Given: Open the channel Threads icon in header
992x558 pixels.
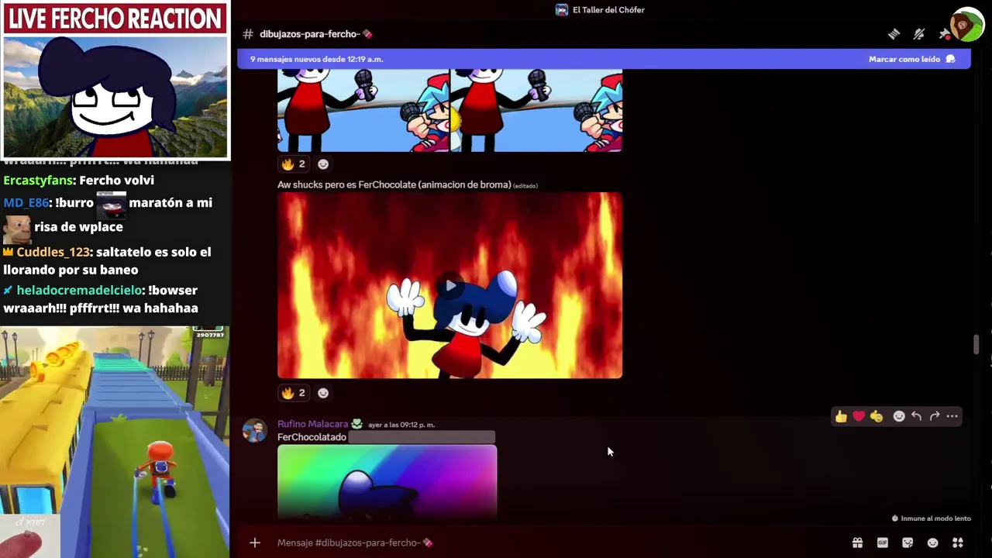Looking at the screenshot, I should pyautogui.click(x=894, y=34).
